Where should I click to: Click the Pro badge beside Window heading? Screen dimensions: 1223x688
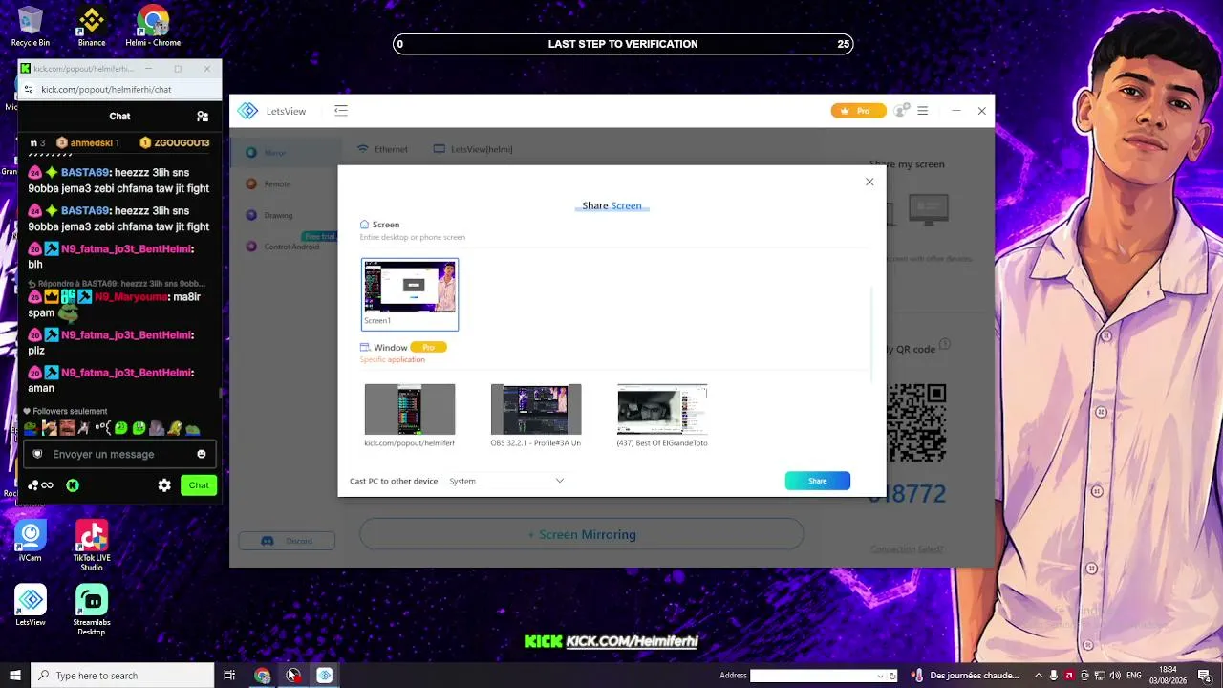(x=429, y=347)
